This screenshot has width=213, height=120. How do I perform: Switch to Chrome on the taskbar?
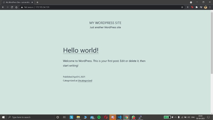tap(127, 117)
